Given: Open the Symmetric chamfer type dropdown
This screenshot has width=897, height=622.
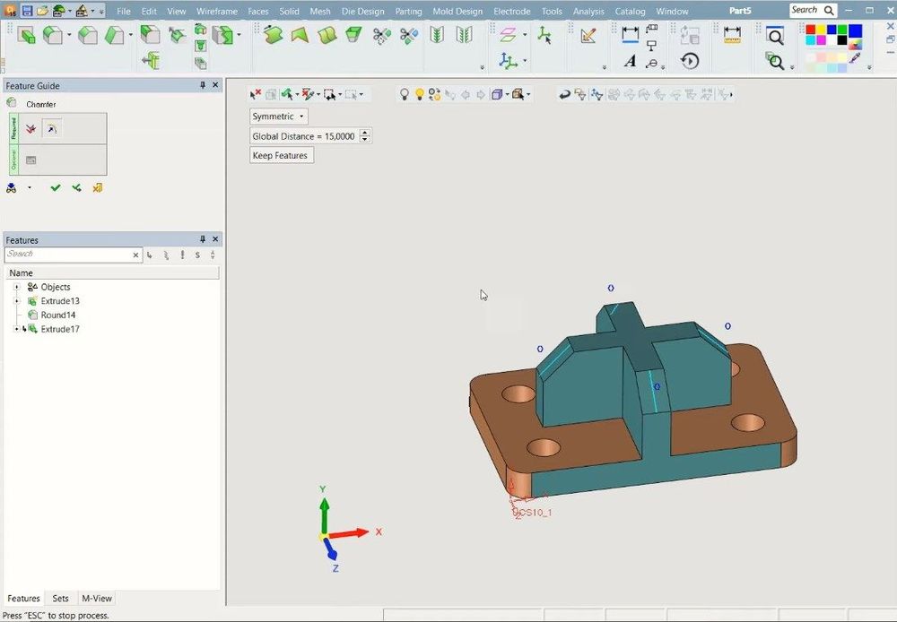Looking at the screenshot, I should coord(279,117).
